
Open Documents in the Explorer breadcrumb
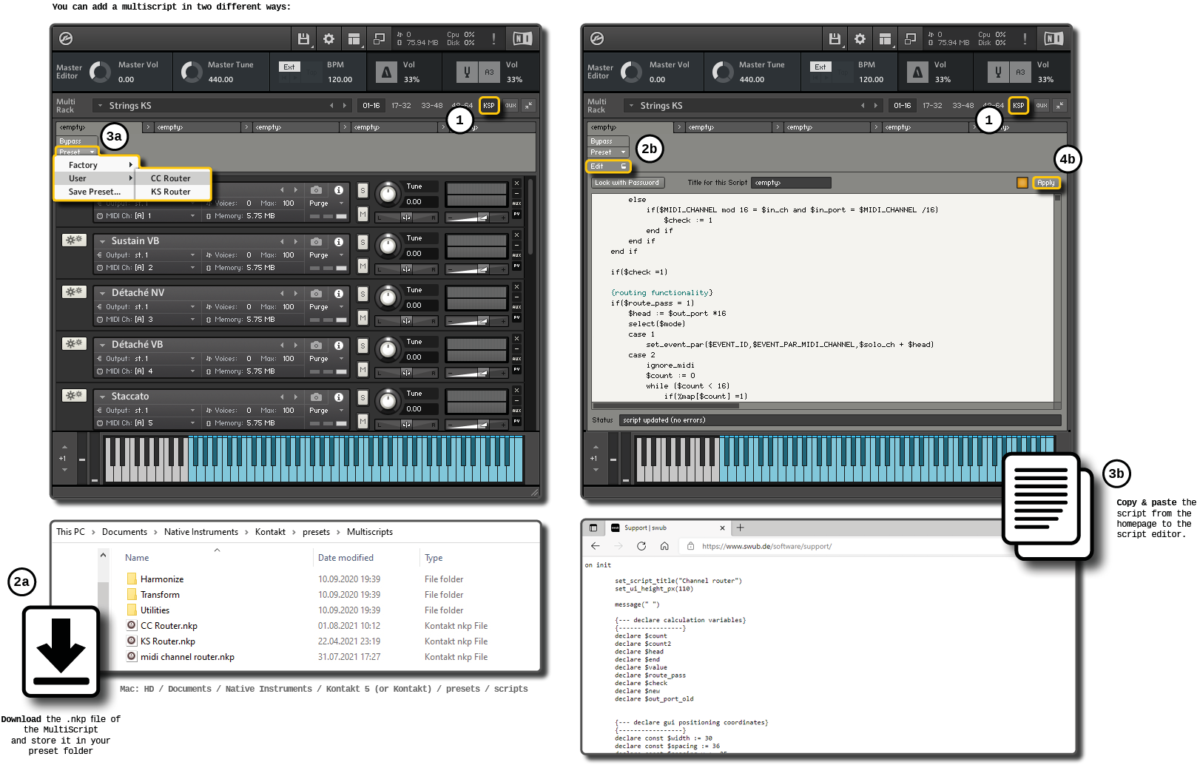tap(124, 532)
